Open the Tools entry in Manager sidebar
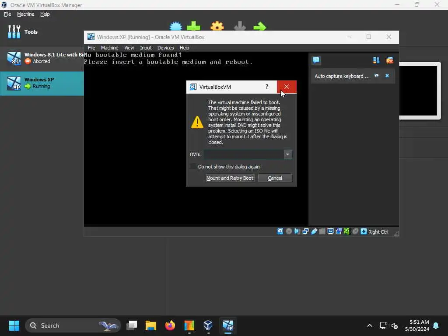Screen dimensions: 448x336 pos(42,31)
